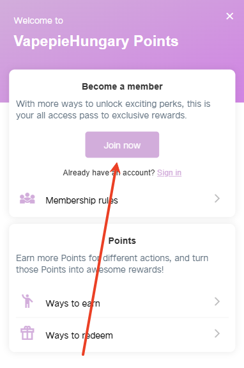Click the exclusive rewards description paragraph
244x368 pixels.
(113, 109)
